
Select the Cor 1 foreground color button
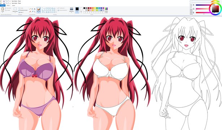pyautogui.click(x=77, y=10)
